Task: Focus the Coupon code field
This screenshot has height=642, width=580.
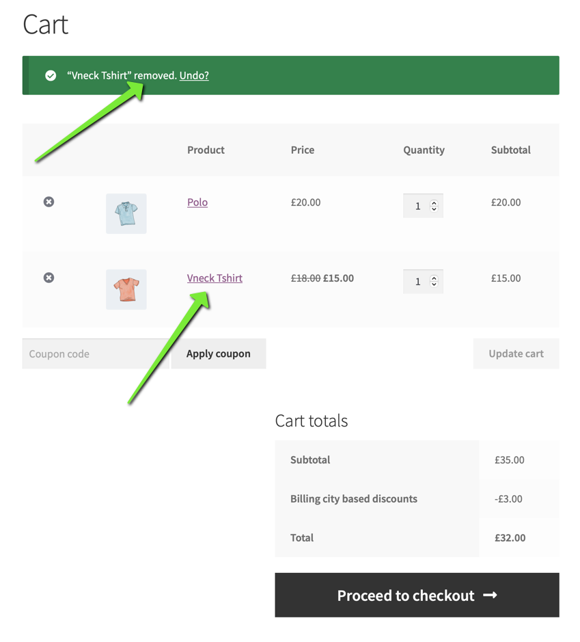Action: point(96,353)
